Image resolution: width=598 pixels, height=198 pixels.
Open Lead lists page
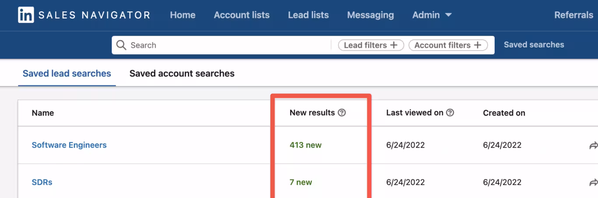point(308,15)
